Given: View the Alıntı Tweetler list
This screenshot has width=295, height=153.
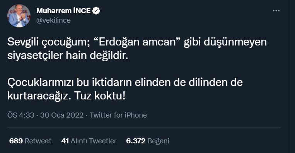Looking at the screenshot, I should click(94, 141).
